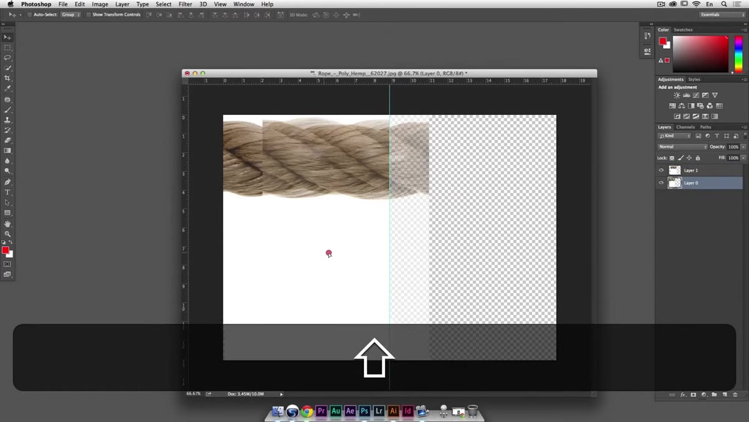This screenshot has width=749, height=422.
Task: Expand the status bar info arrow
Action: click(x=281, y=394)
